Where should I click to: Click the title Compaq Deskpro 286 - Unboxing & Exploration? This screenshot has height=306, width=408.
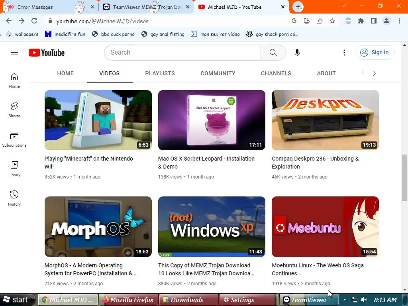point(316,163)
